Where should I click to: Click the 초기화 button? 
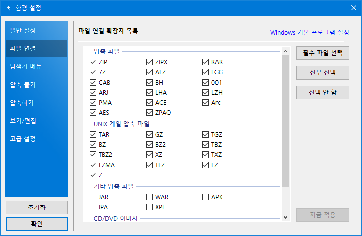(37, 207)
